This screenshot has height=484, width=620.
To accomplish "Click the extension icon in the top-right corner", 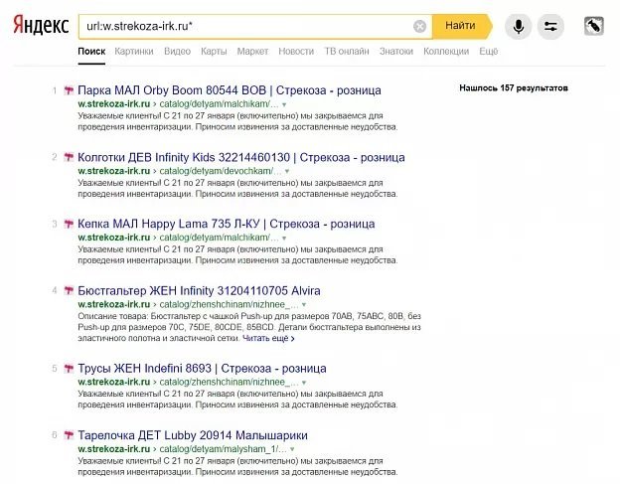I will coord(594,26).
